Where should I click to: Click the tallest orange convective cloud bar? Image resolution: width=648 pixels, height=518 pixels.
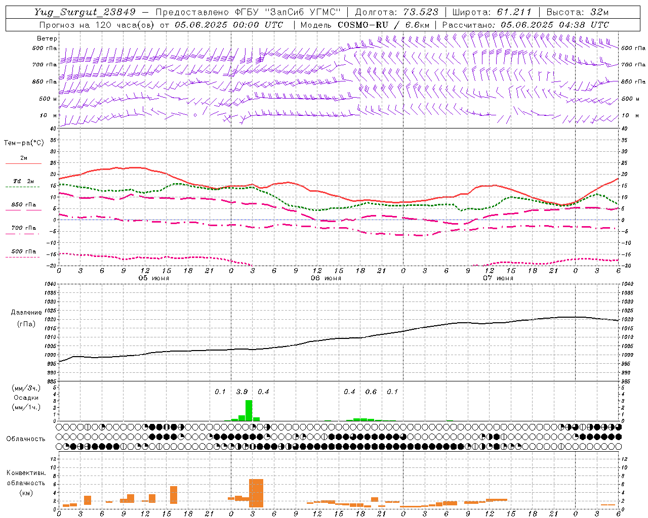click(256, 493)
